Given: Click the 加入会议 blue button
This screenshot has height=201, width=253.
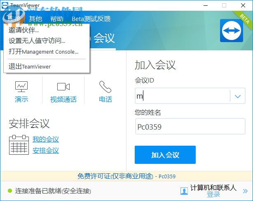Looking at the screenshot, I should [165, 155].
